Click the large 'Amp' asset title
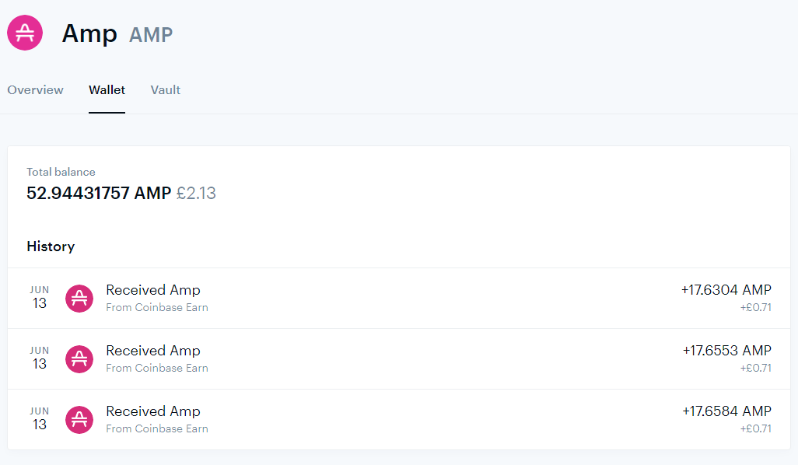Image resolution: width=798 pixels, height=465 pixels. [89, 34]
